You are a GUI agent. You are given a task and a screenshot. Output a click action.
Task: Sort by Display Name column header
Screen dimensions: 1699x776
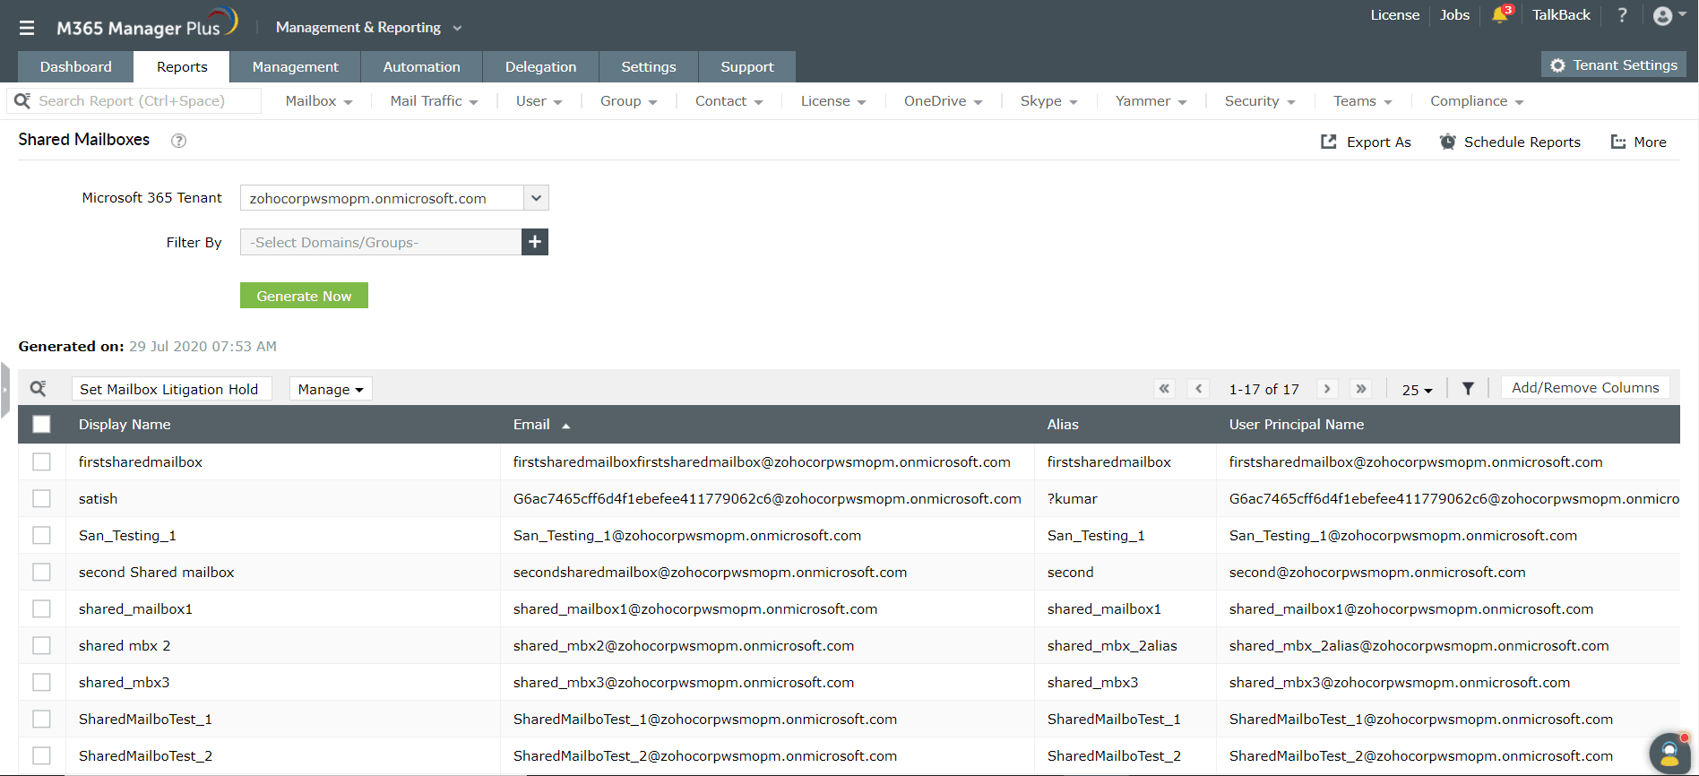(x=125, y=425)
